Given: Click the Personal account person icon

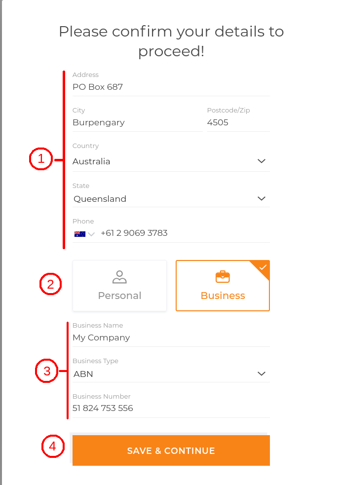Looking at the screenshot, I should point(119,277).
